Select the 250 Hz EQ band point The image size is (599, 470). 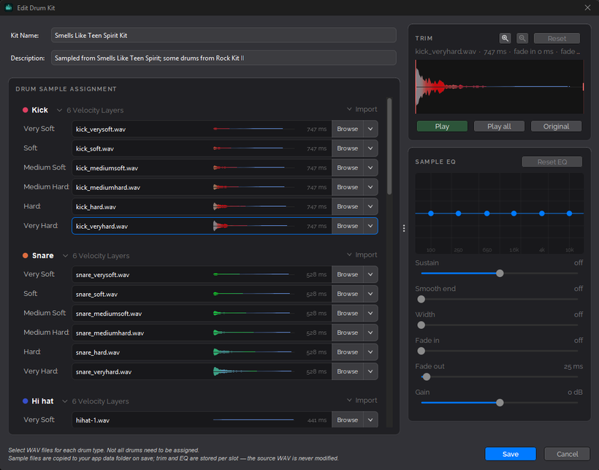pos(459,213)
